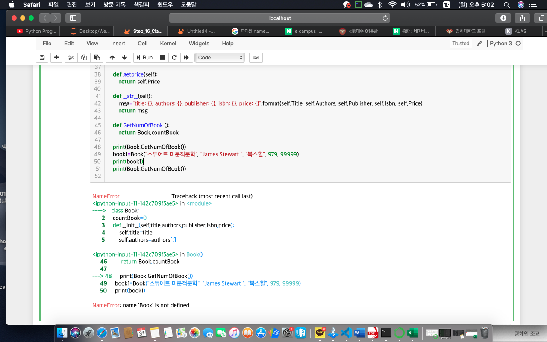547x342 pixels.
Task: Open command palette keyboard icon
Action: click(x=256, y=58)
